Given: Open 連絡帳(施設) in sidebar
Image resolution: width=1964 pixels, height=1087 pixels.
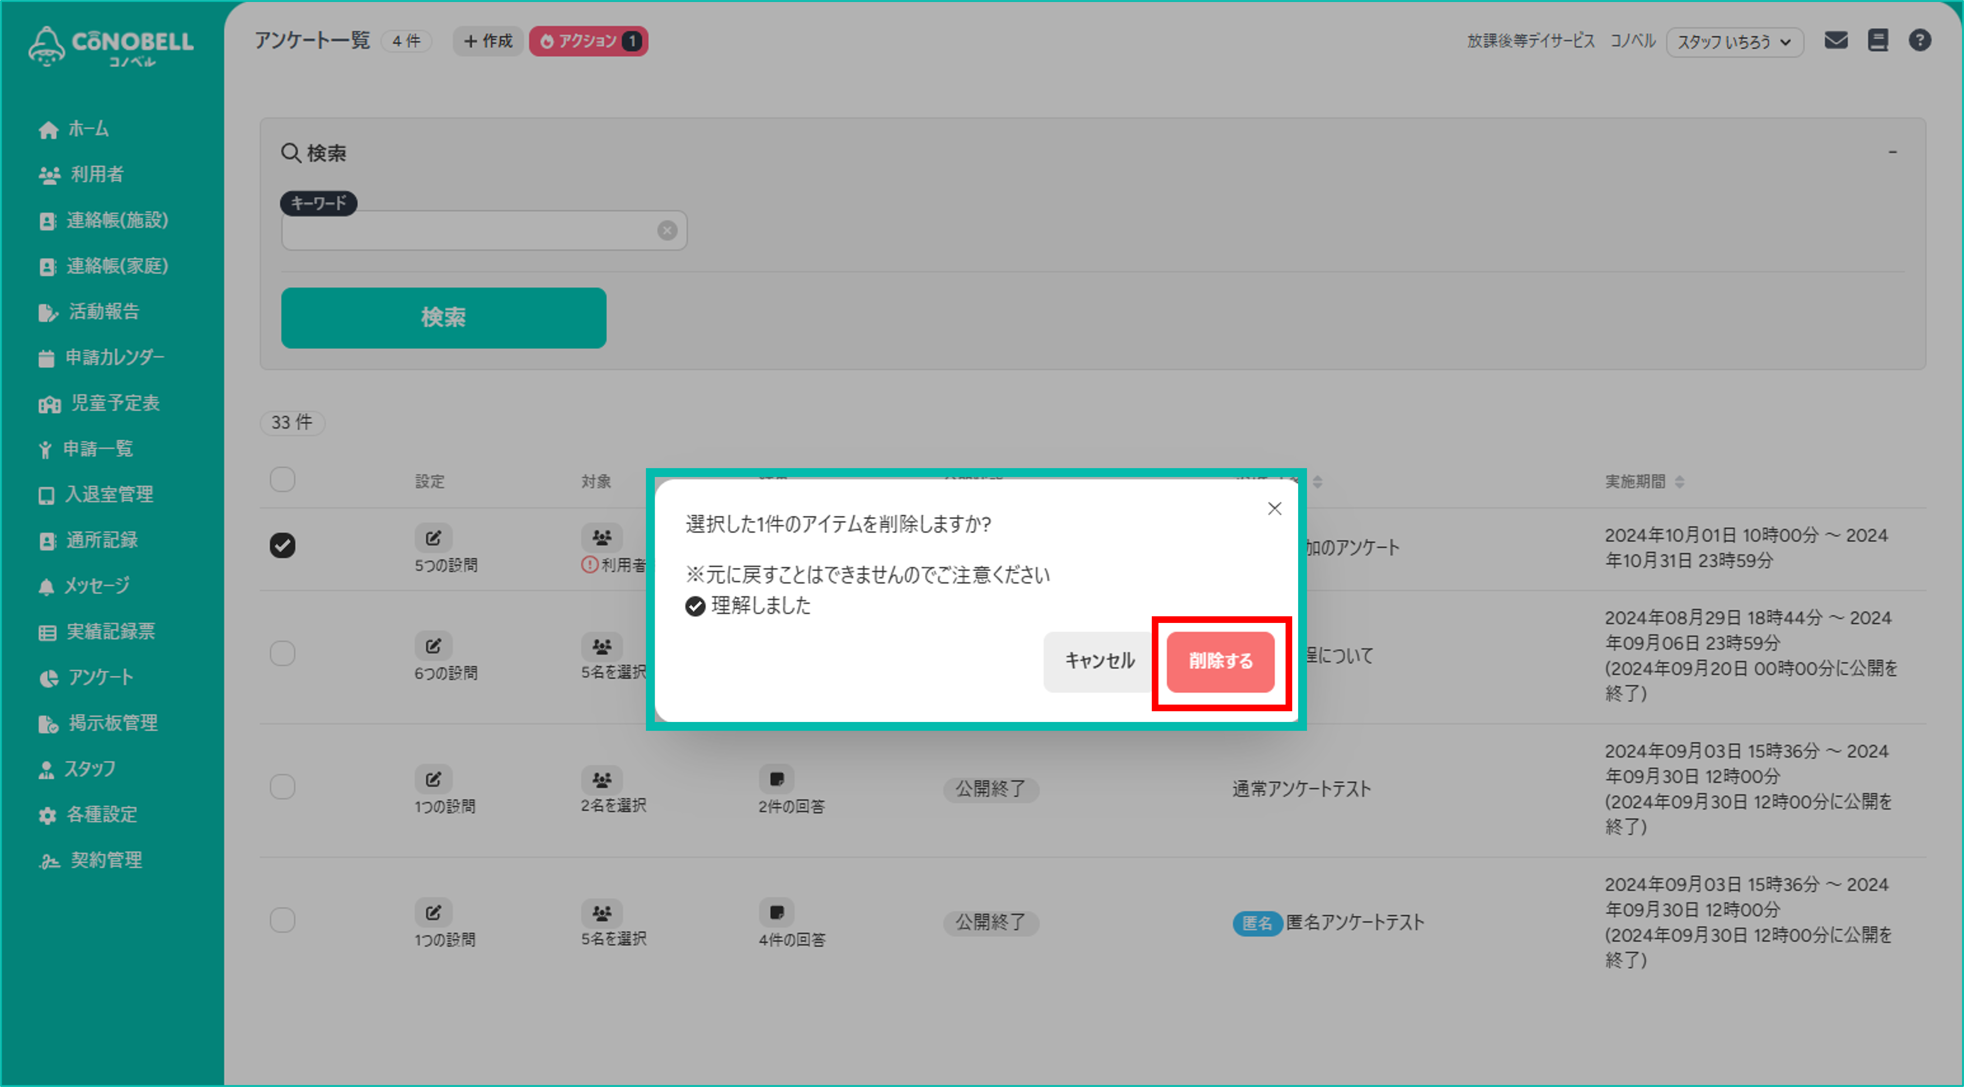Looking at the screenshot, I should [104, 220].
